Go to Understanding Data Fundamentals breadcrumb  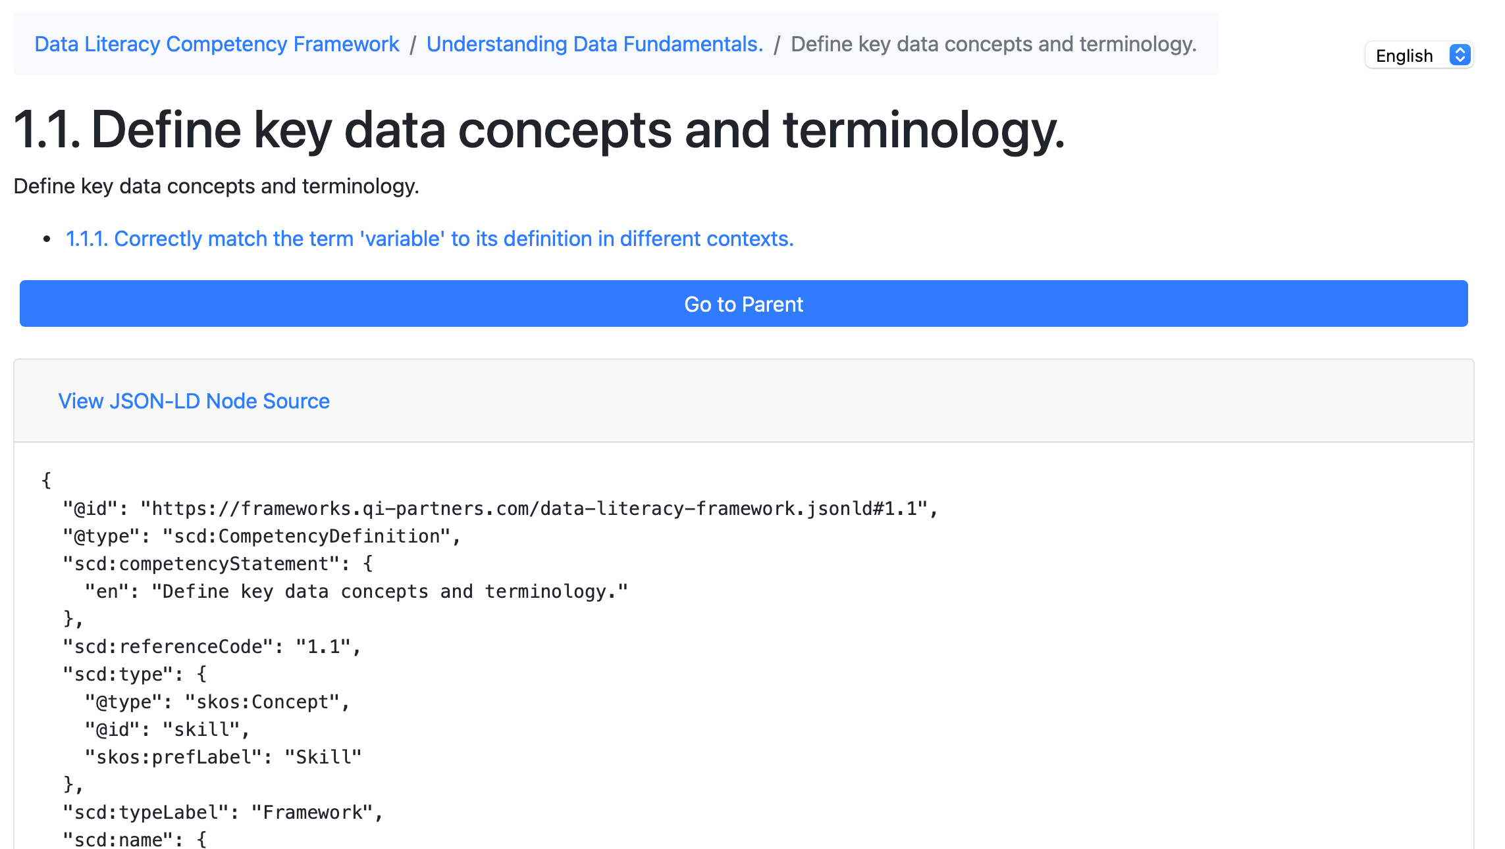coord(594,44)
